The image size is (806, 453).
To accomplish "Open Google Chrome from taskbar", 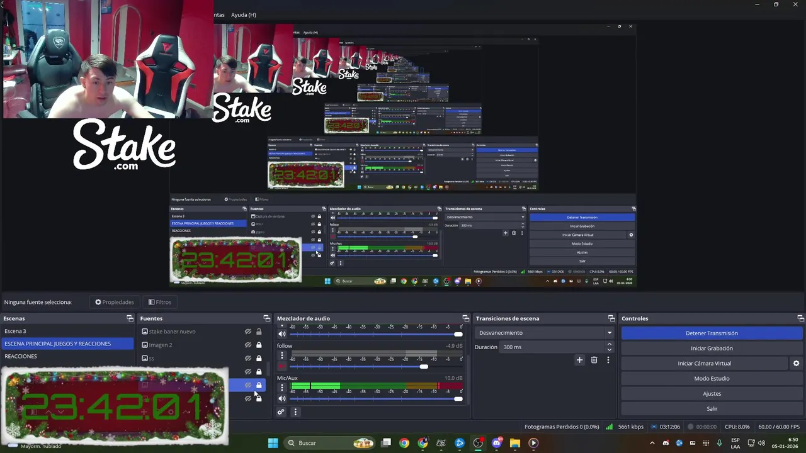I will (x=404, y=443).
